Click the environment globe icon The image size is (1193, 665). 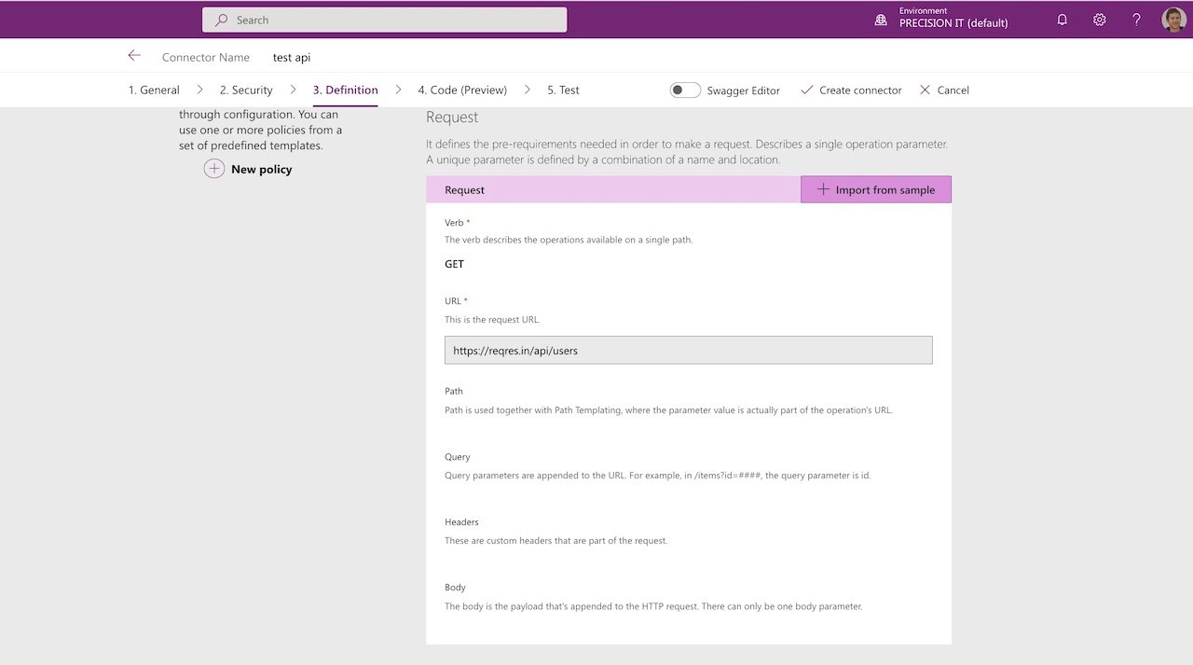(x=881, y=20)
